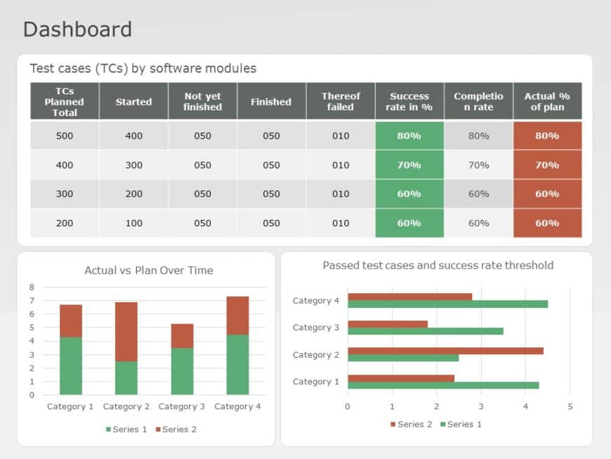This screenshot has height=459, width=611.
Task: Select the "Test cases (TCs) by software modules" heading
Action: 143,68
